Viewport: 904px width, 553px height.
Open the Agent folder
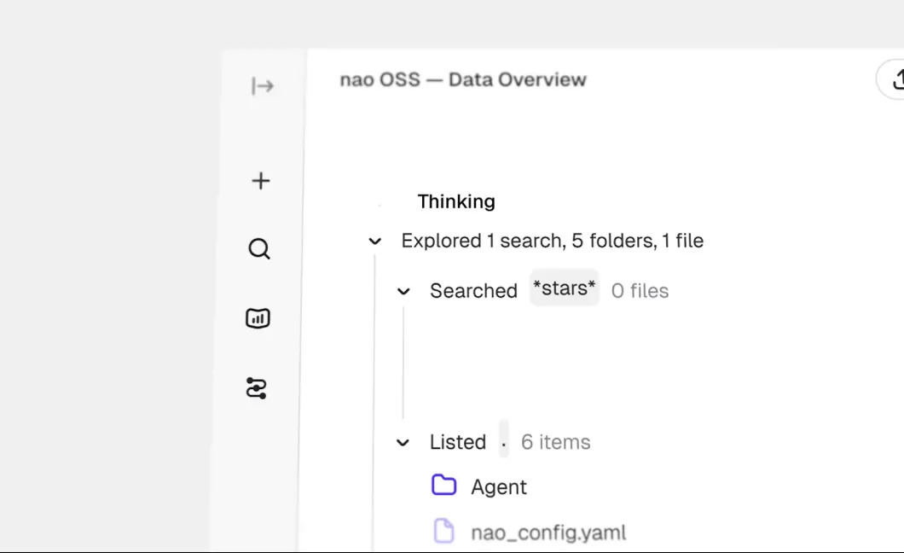click(x=499, y=487)
